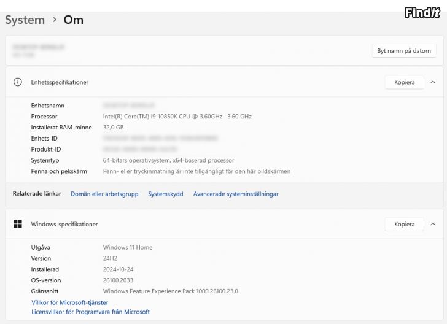Open Domän eller arbetsgrupp link
The width and height of the screenshot is (447, 335).
click(x=104, y=194)
